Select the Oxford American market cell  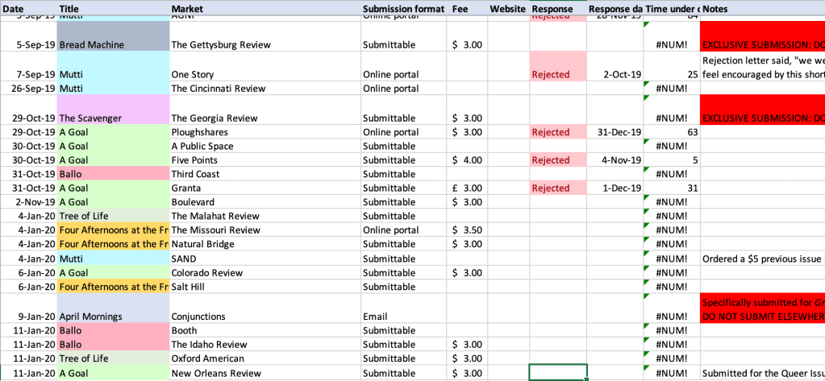pyautogui.click(x=265, y=358)
